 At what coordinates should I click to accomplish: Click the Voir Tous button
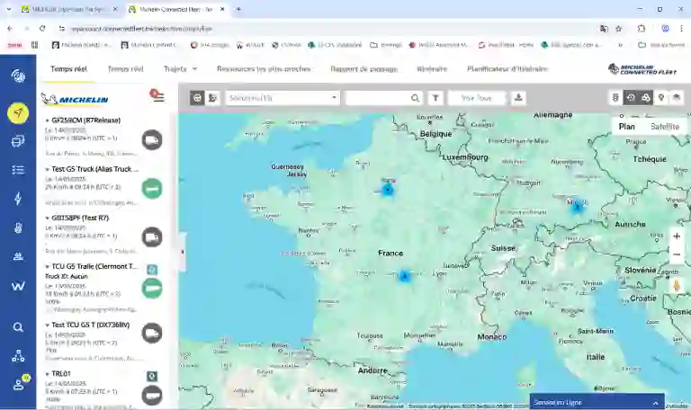476,98
